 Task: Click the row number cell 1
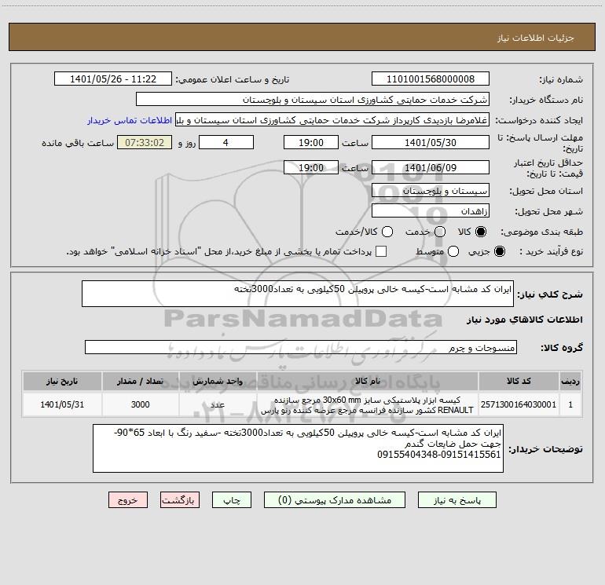point(570,404)
